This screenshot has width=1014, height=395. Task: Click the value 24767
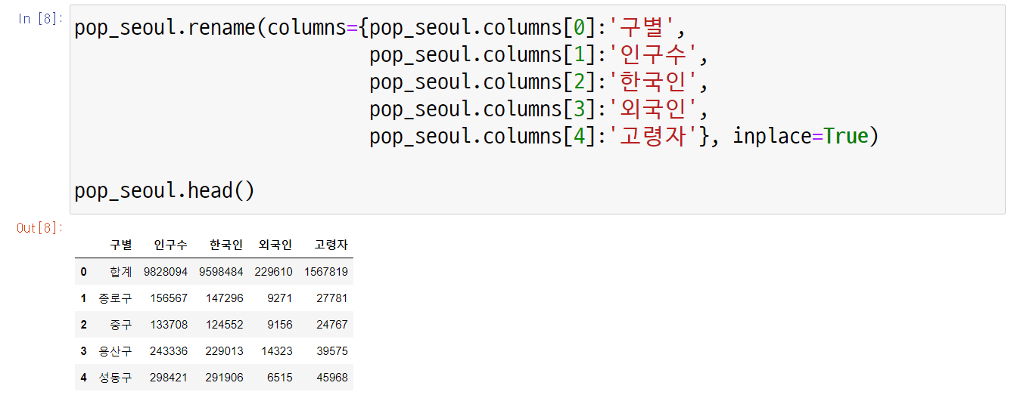click(331, 325)
